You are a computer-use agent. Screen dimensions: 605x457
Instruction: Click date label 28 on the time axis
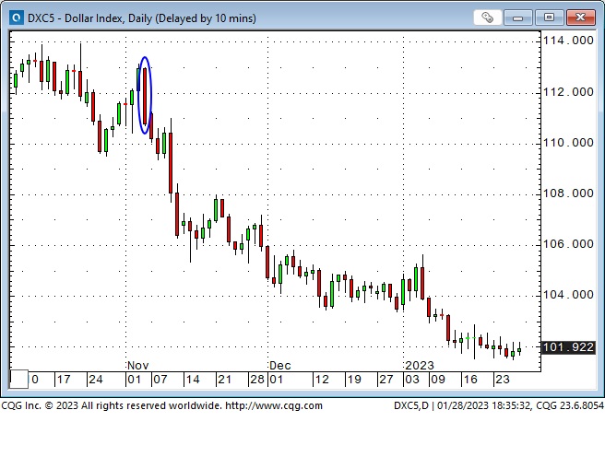click(257, 380)
